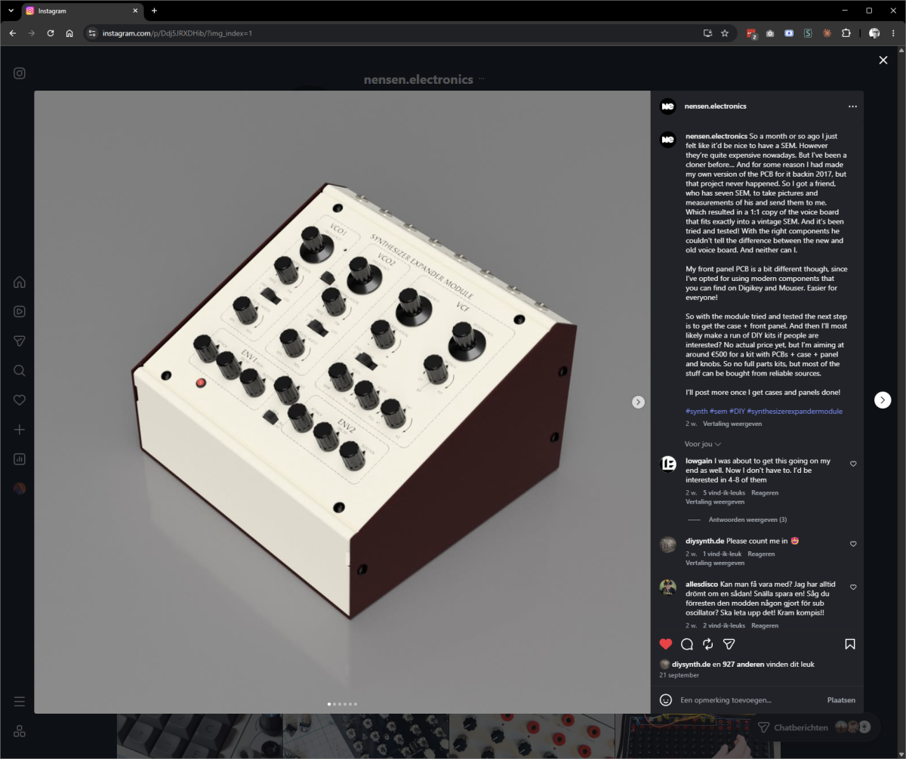Like the diysynth.de comment
906x759 pixels.
(x=853, y=544)
